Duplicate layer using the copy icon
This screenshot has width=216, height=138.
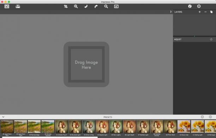211,12
